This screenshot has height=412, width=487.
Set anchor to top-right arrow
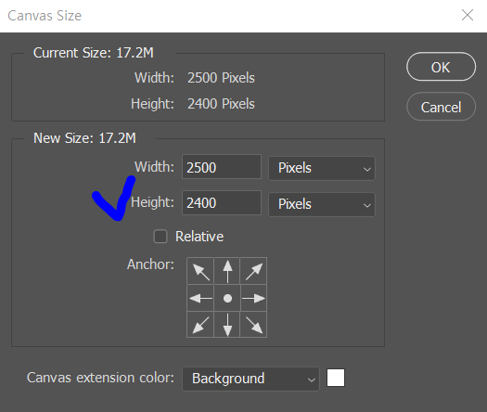point(253,271)
